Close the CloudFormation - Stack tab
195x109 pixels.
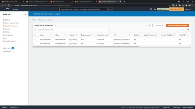[23, 2]
